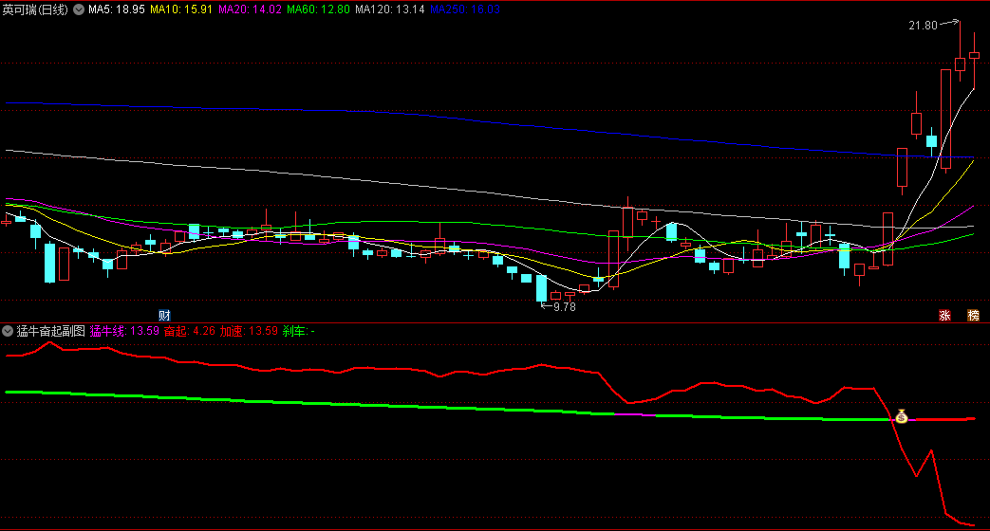Click the MA10: 15.91 label

pos(181,9)
